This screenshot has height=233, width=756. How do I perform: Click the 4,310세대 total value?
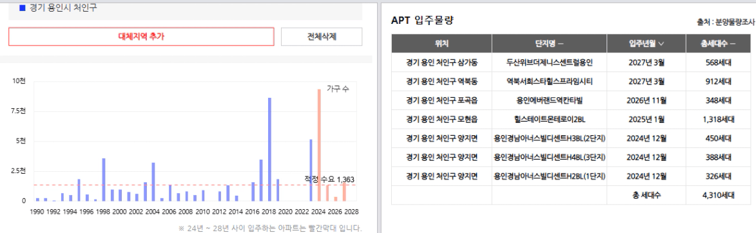pyautogui.click(x=718, y=196)
